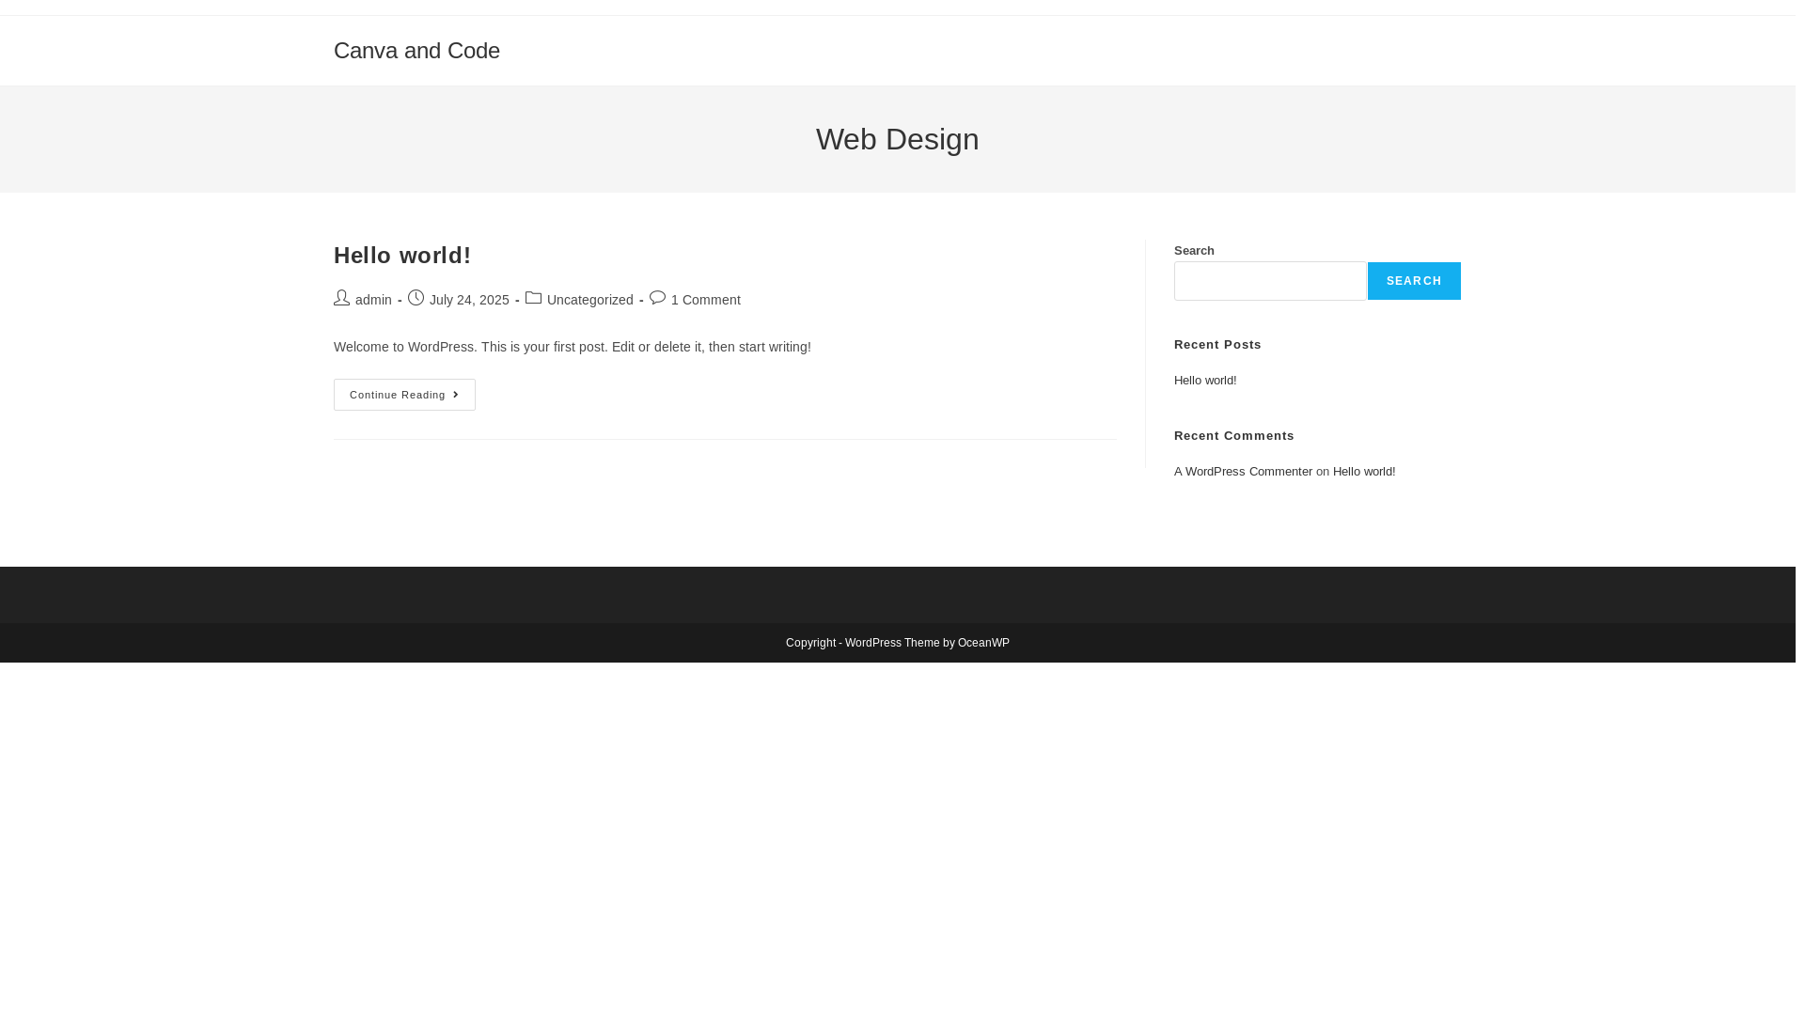Click the clock icon beside July 24, 2025
This screenshot has height=1015, width=1805.
tap(416, 299)
